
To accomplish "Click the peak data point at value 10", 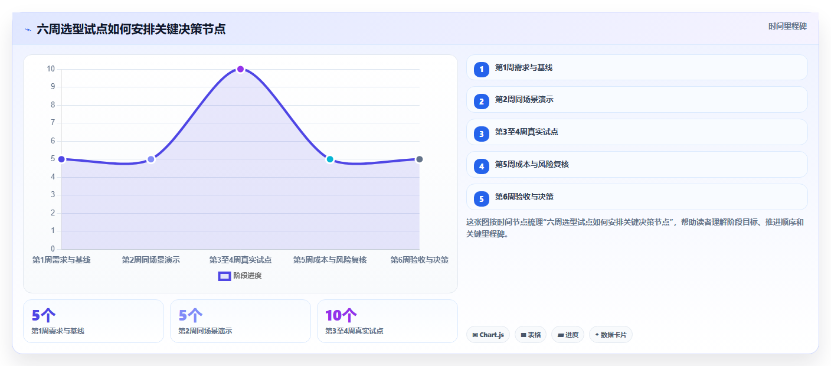I will (240, 69).
